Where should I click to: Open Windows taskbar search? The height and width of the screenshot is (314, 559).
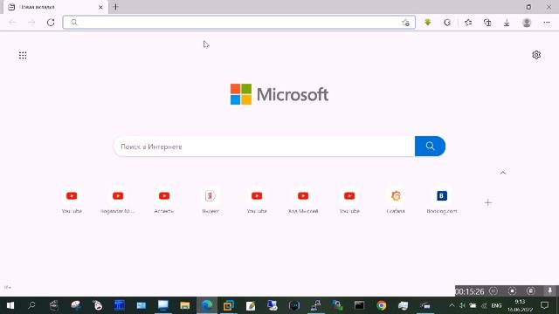[x=31, y=305]
